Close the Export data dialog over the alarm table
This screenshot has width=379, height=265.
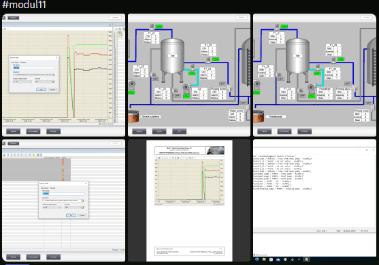tap(86, 183)
